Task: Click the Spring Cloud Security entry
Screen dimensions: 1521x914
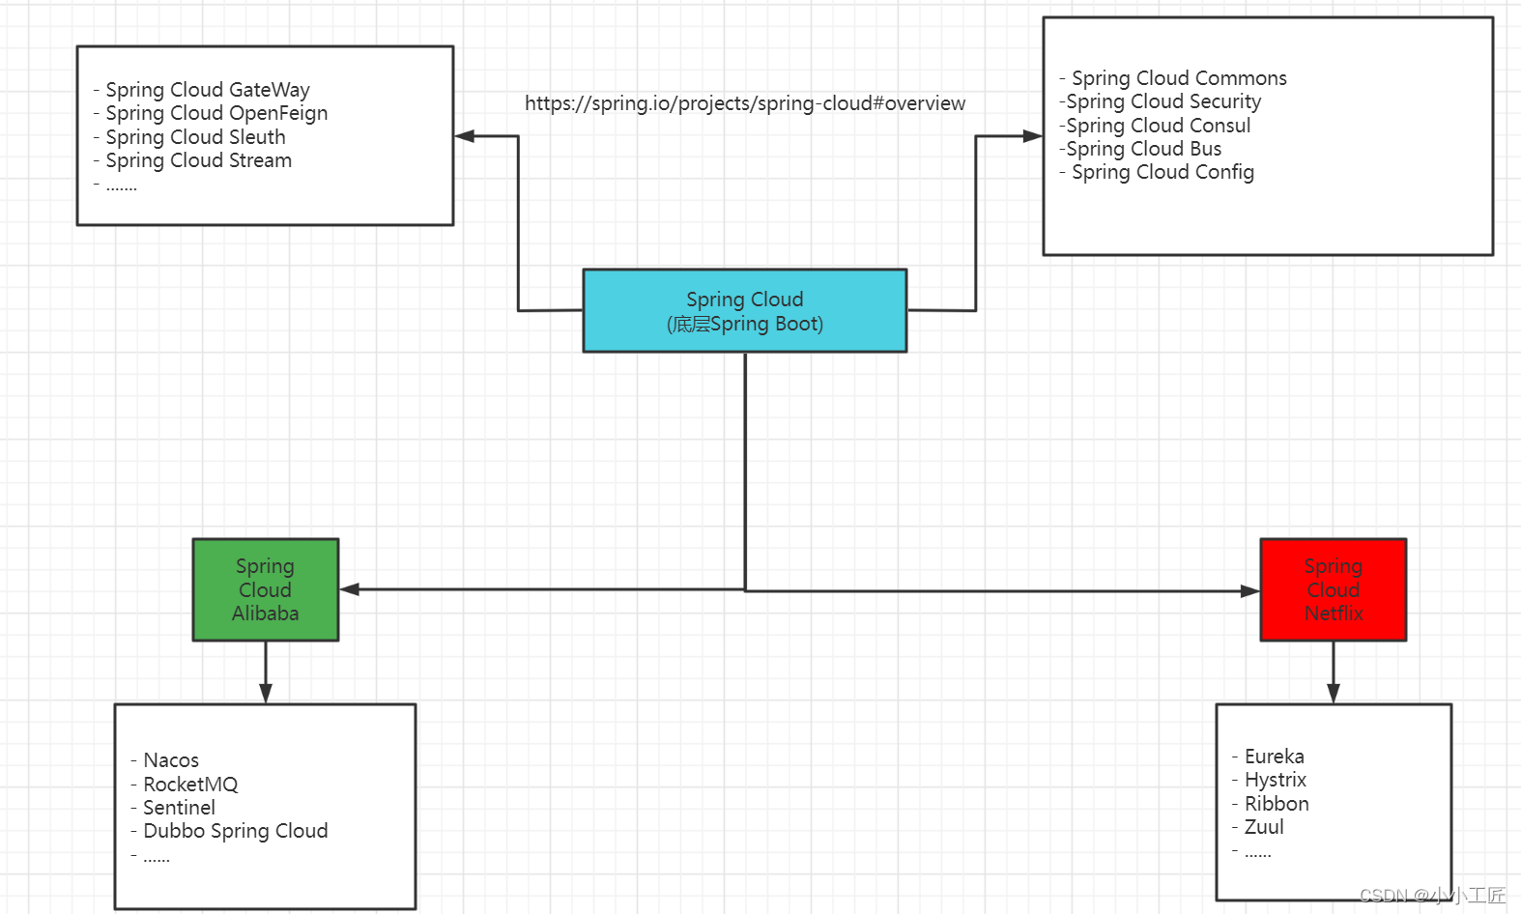Action: pyautogui.click(x=1163, y=101)
